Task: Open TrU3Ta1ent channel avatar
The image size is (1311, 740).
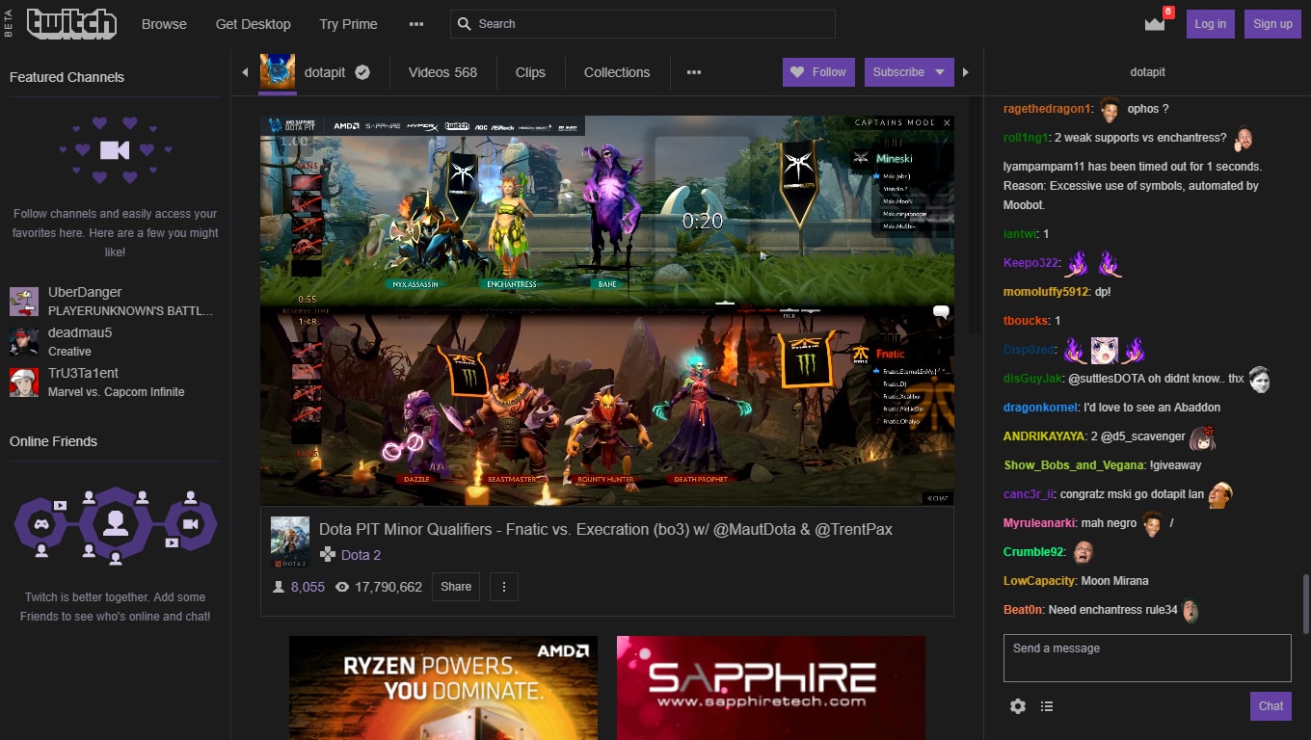Action: point(24,383)
